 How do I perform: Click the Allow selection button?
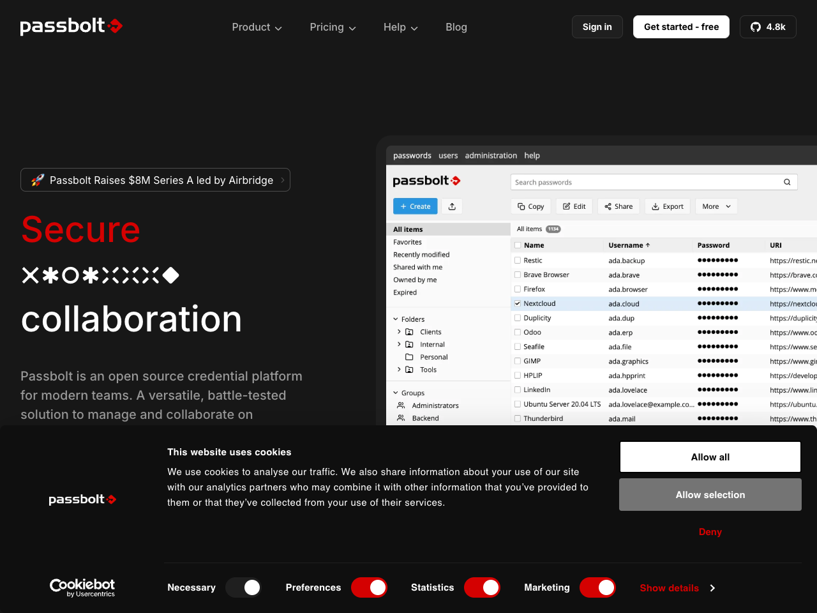click(x=710, y=495)
